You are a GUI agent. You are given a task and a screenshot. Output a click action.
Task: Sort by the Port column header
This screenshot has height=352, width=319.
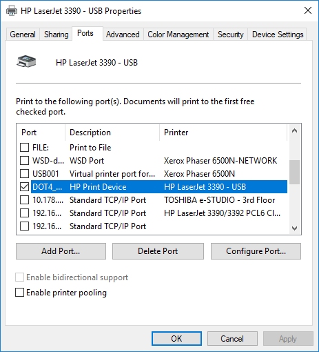point(41,133)
